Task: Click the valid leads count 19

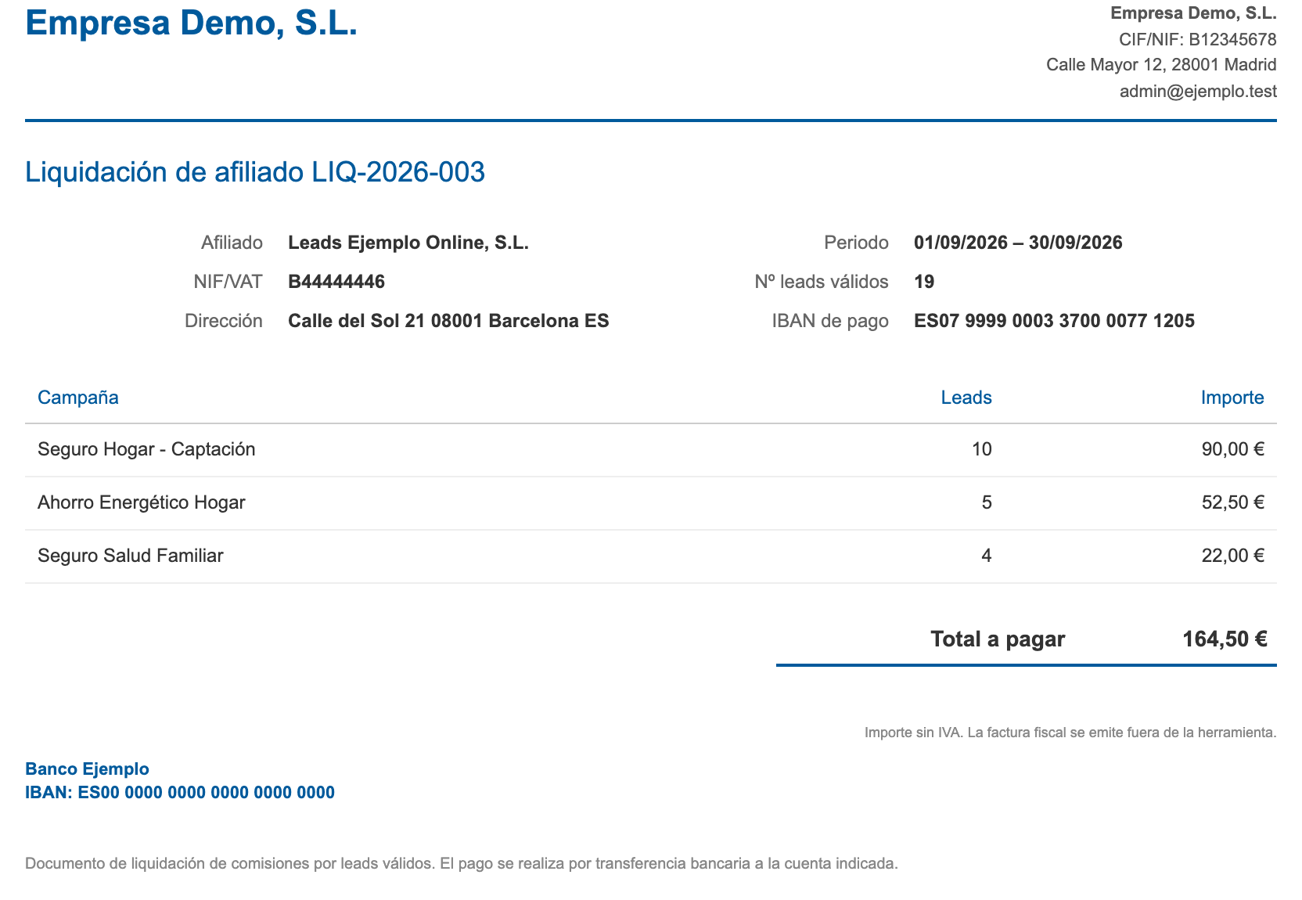Action: pyautogui.click(x=924, y=282)
